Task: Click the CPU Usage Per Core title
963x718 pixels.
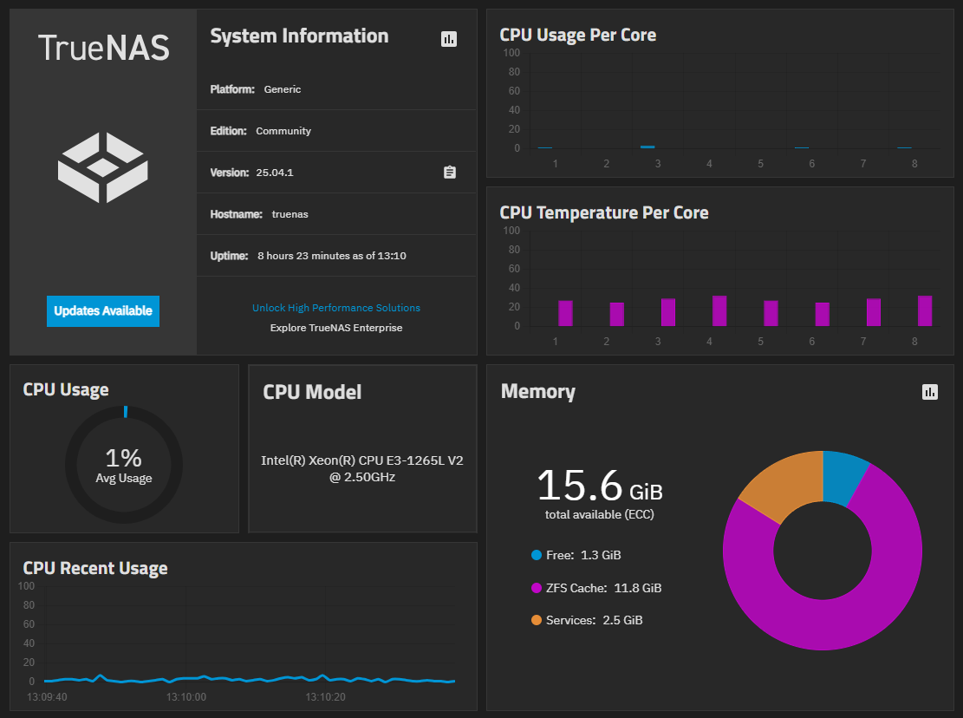Action: pyautogui.click(x=578, y=35)
